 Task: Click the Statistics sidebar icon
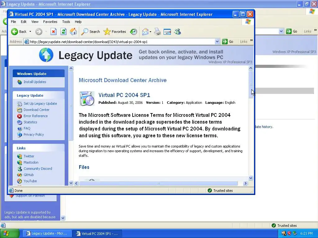(x=20, y=122)
